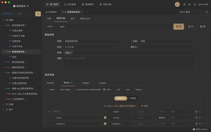Open settings via the top gear icon
The image size is (211, 132).
click(x=184, y=4)
